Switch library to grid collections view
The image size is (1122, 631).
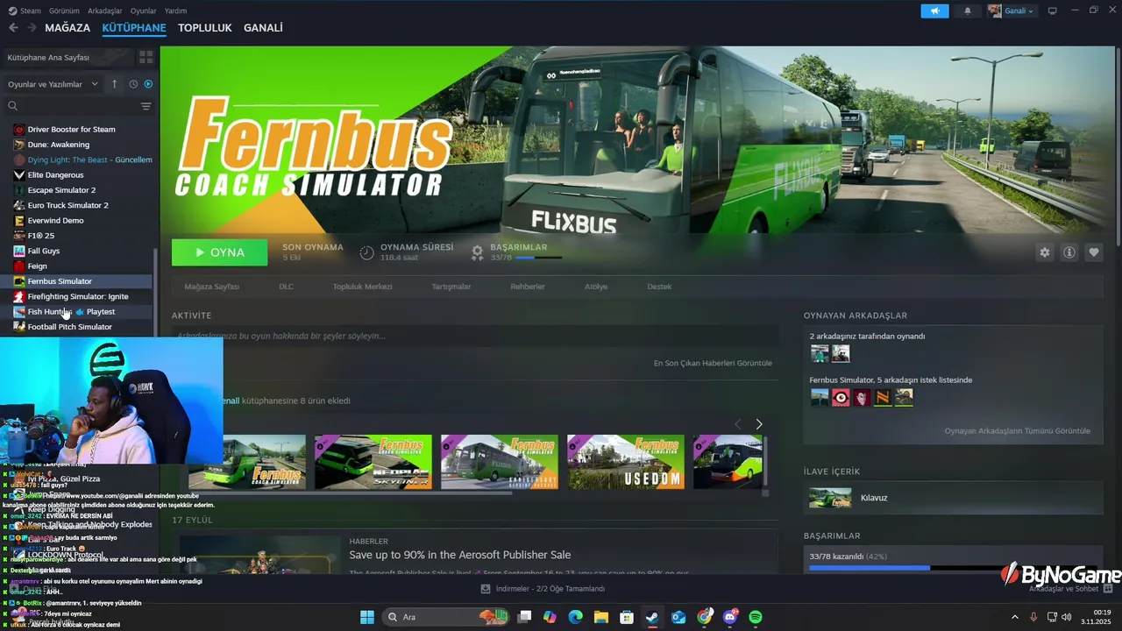point(146,57)
